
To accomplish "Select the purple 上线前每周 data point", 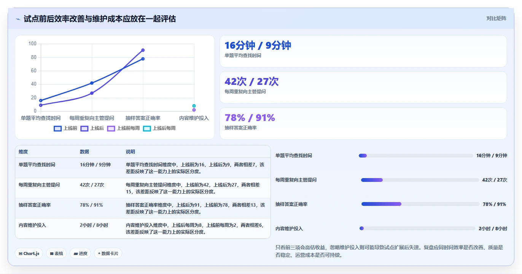I will tap(194, 110).
